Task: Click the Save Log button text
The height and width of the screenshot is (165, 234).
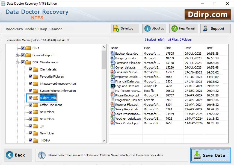Action: coord(127,28)
